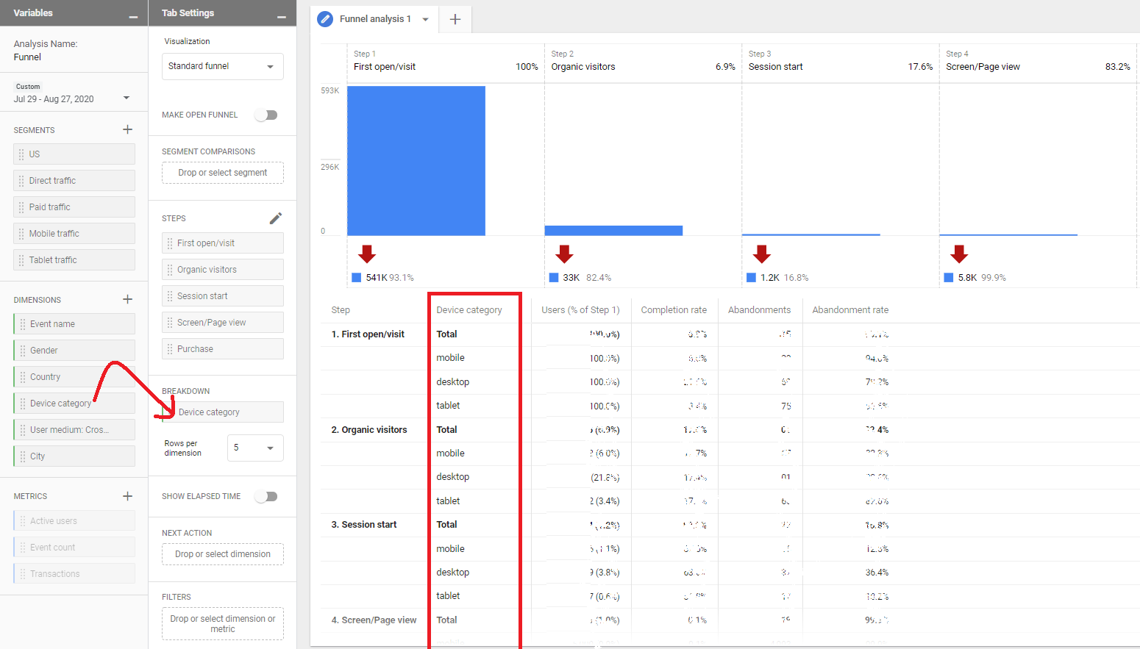Select the Funnel analysis 1 tab
This screenshot has height=649, width=1140.
click(374, 19)
